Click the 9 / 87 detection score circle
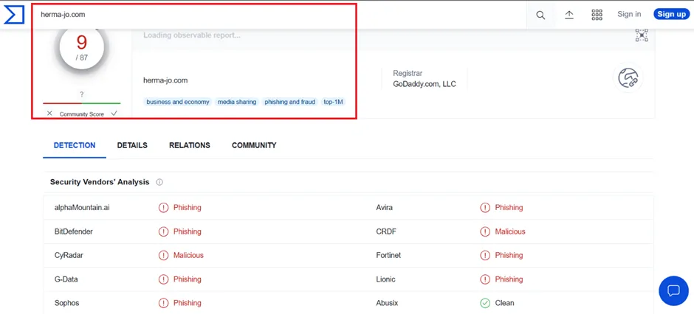 click(x=82, y=47)
